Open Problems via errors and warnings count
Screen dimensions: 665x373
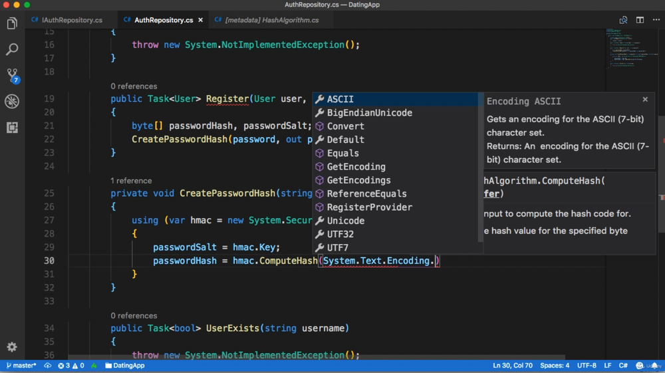click(71, 366)
